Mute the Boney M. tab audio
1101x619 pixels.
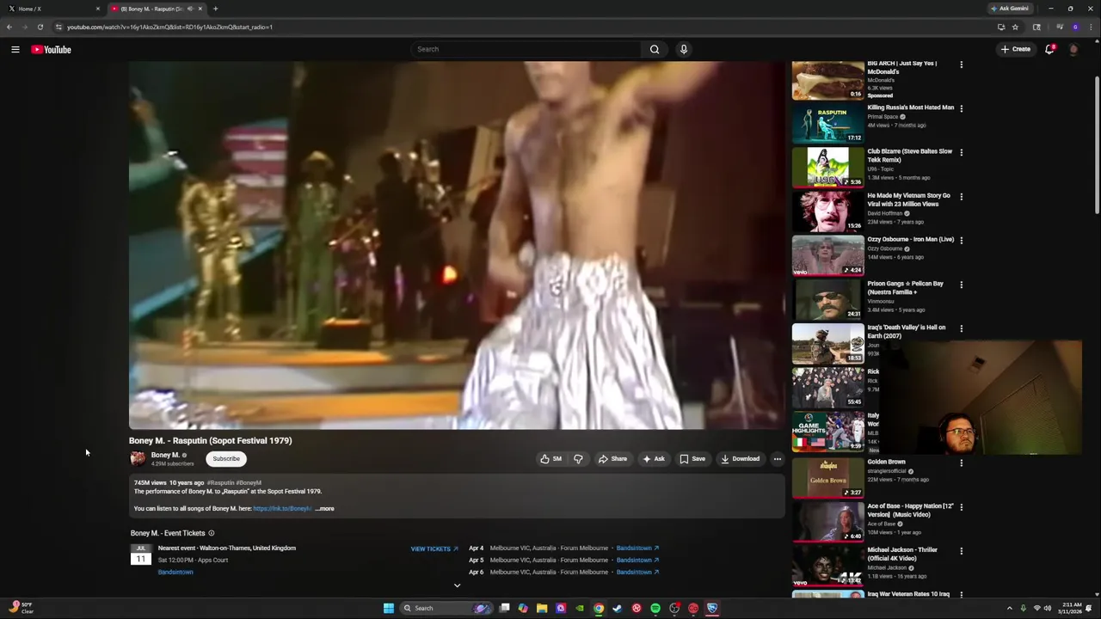tap(190, 9)
